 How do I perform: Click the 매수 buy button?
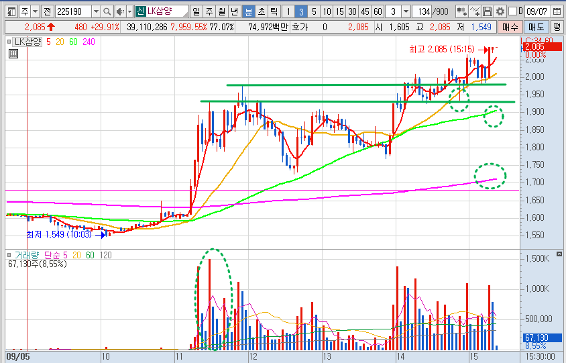(510, 27)
